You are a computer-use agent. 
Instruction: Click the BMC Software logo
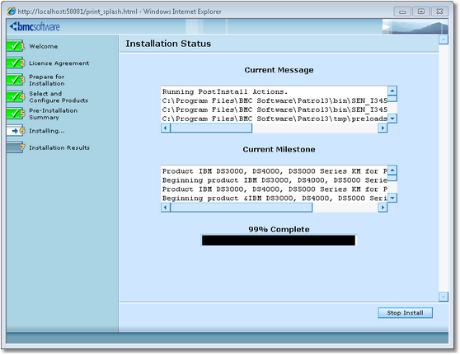click(x=35, y=26)
